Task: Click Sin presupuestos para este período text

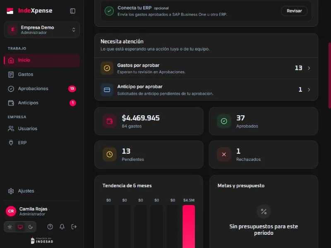Action: tap(264, 230)
